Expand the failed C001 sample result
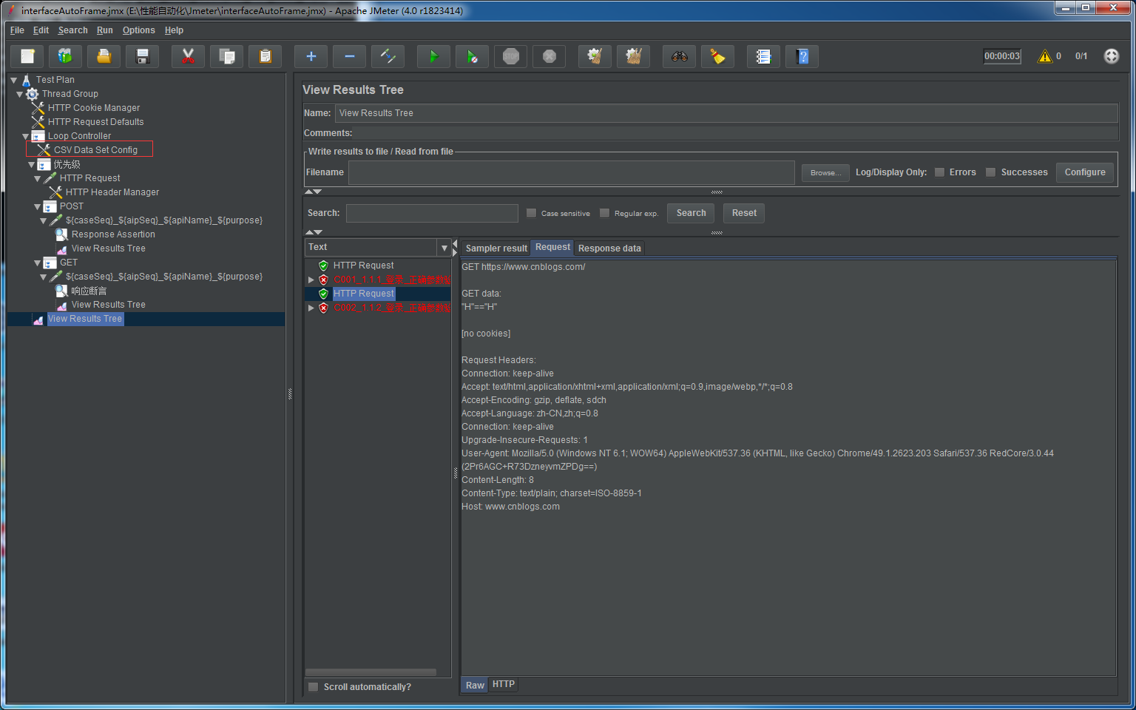Viewport: 1136px width, 710px height. [311, 280]
